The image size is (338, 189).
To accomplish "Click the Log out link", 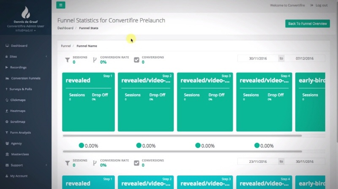I will coord(322,5).
